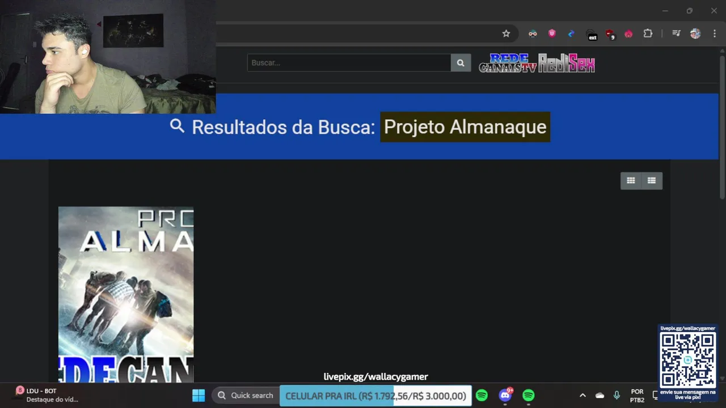Open the second Spotify taskbar icon
726x408 pixels.
pyautogui.click(x=528, y=396)
